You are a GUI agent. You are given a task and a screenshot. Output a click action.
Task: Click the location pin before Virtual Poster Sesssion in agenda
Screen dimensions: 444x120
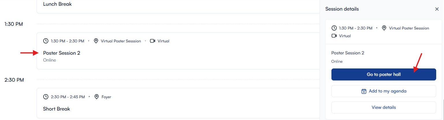tap(96, 41)
